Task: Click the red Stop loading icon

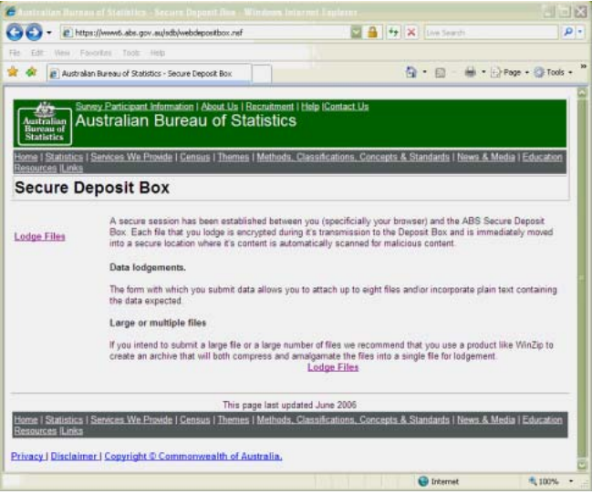Action: (411, 33)
